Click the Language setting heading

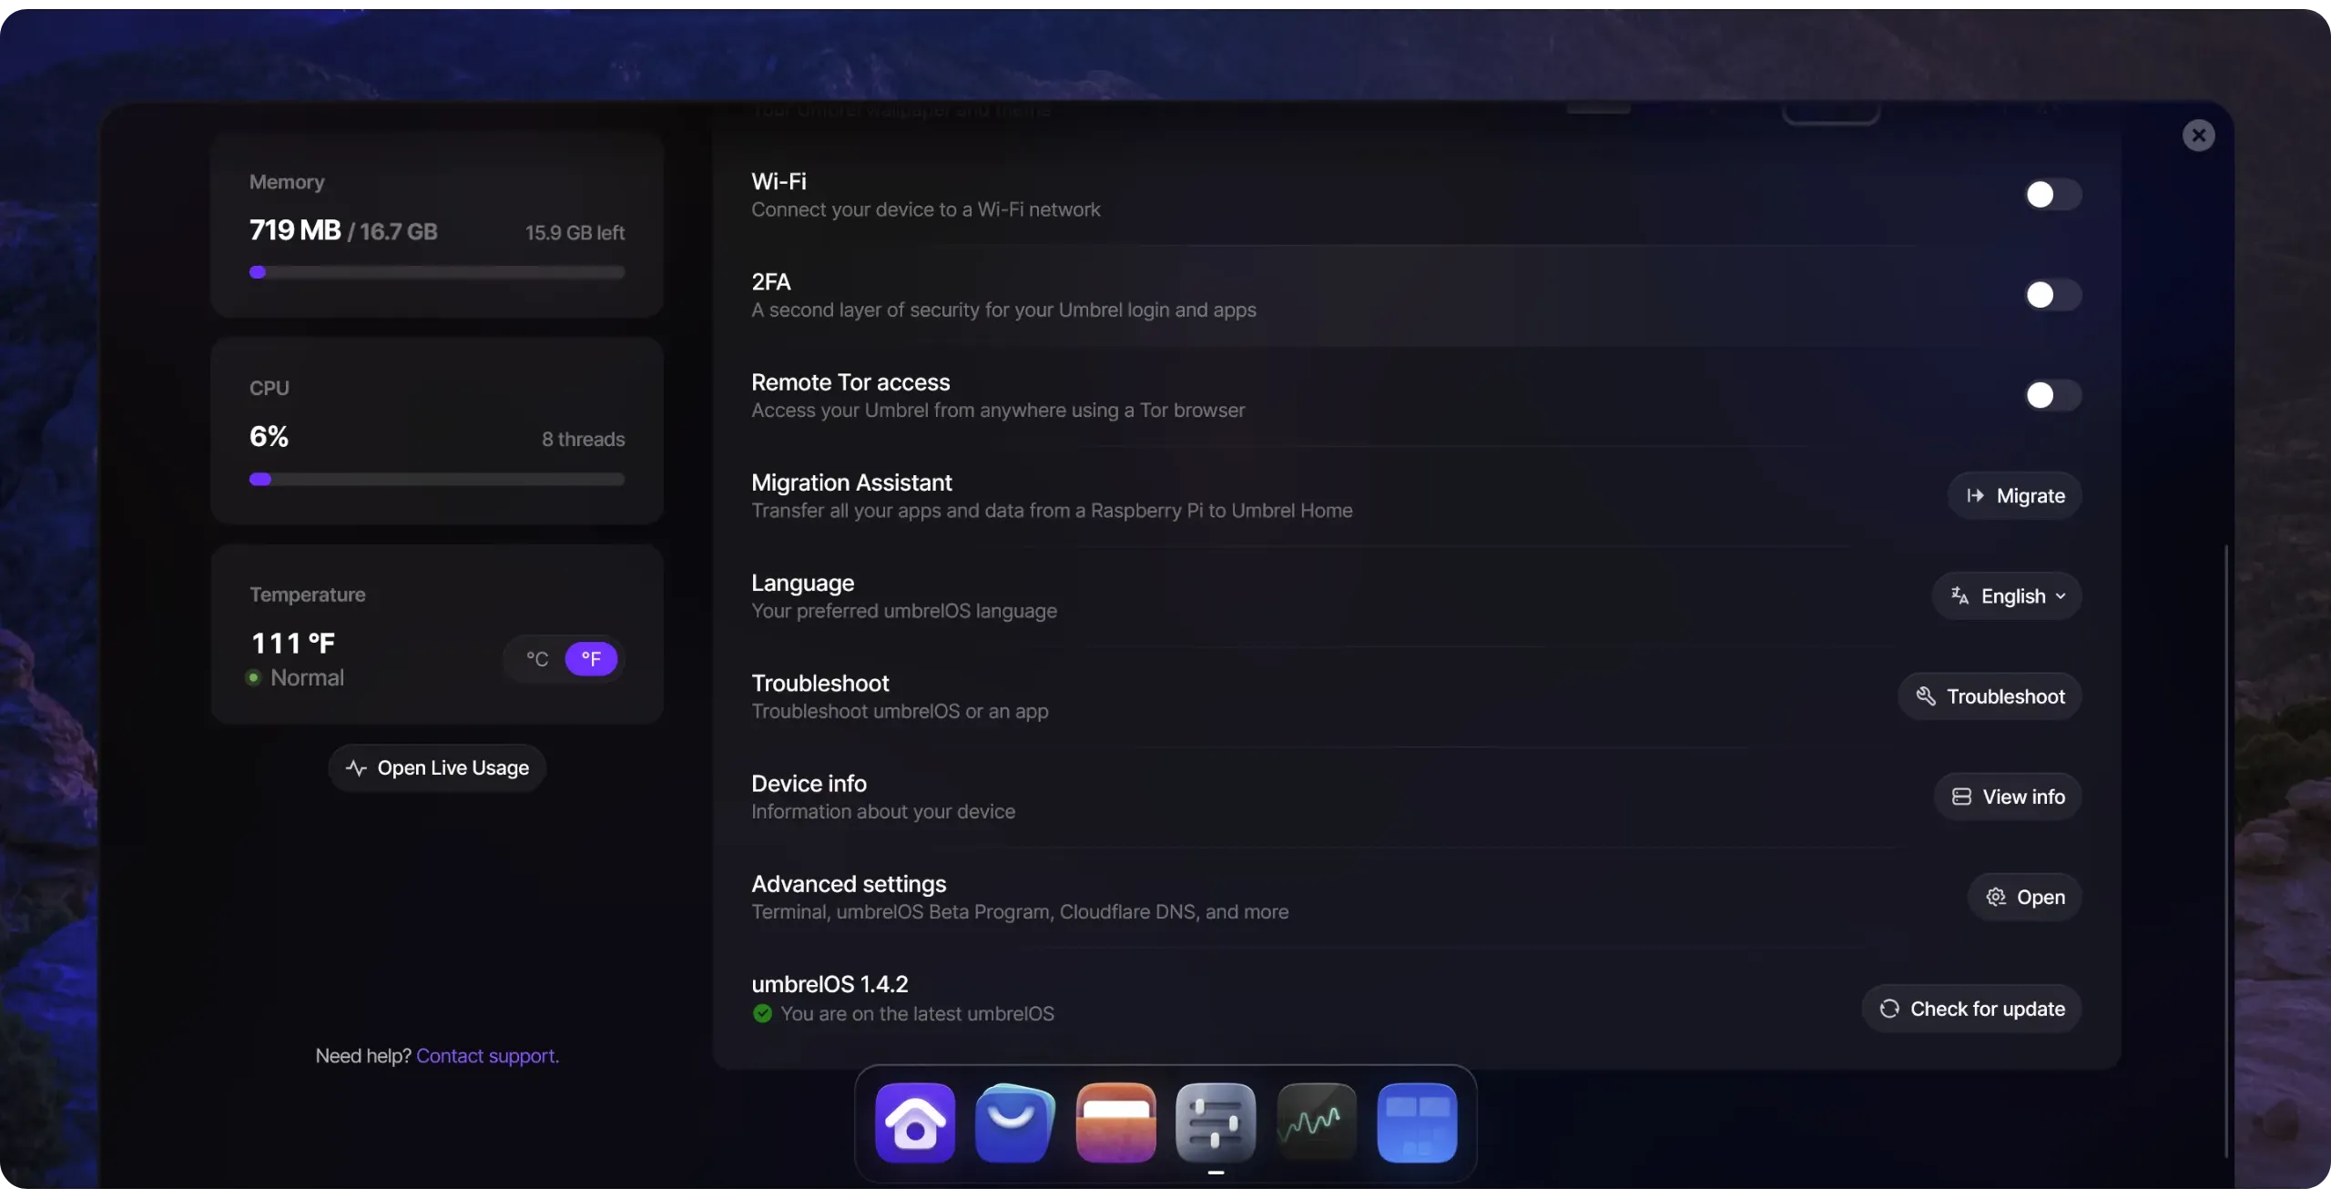[x=802, y=583]
